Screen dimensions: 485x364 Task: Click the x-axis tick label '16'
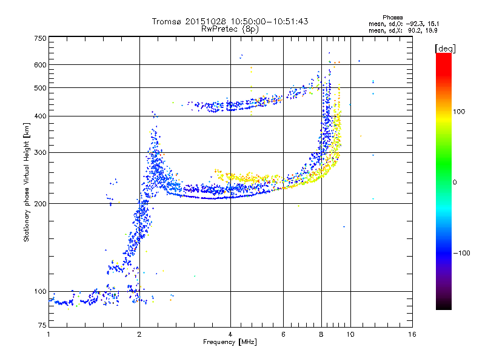click(412, 334)
